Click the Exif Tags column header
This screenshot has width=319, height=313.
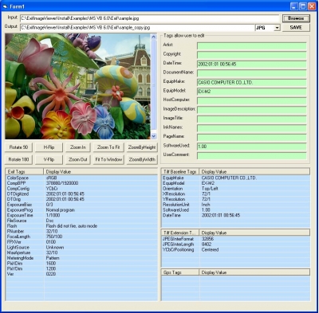coord(24,172)
